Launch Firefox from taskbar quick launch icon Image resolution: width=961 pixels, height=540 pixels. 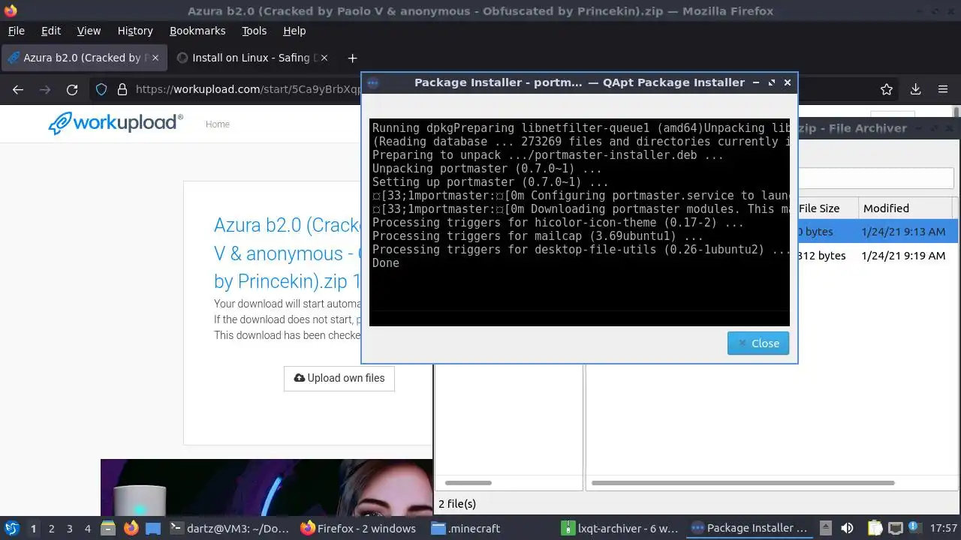(131, 528)
